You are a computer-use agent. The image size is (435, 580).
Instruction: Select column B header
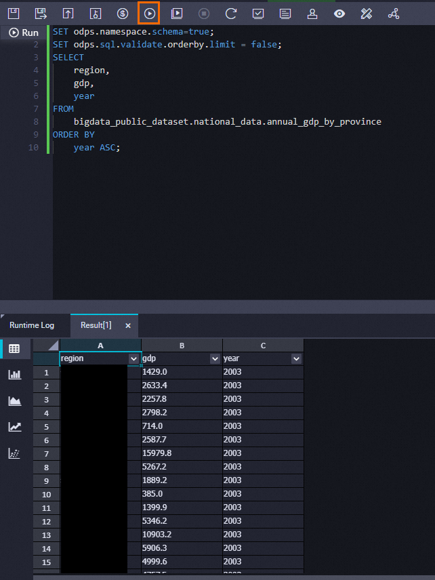click(x=182, y=346)
